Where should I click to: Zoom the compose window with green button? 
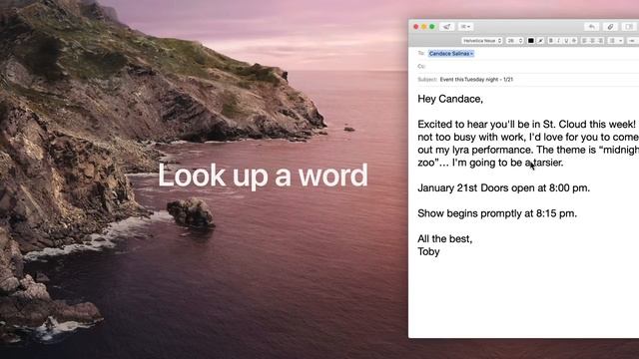(x=432, y=27)
